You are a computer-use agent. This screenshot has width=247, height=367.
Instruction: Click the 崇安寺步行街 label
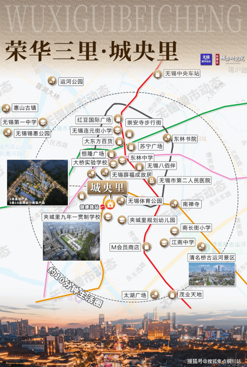(144, 122)
